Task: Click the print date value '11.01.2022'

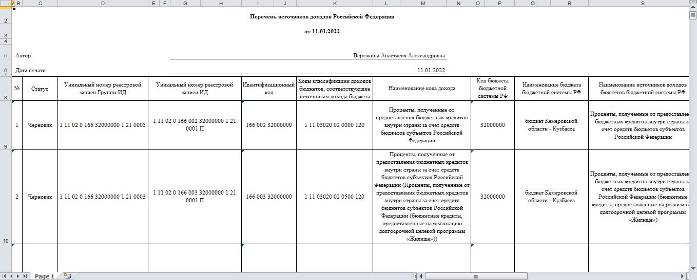Action: pos(431,70)
